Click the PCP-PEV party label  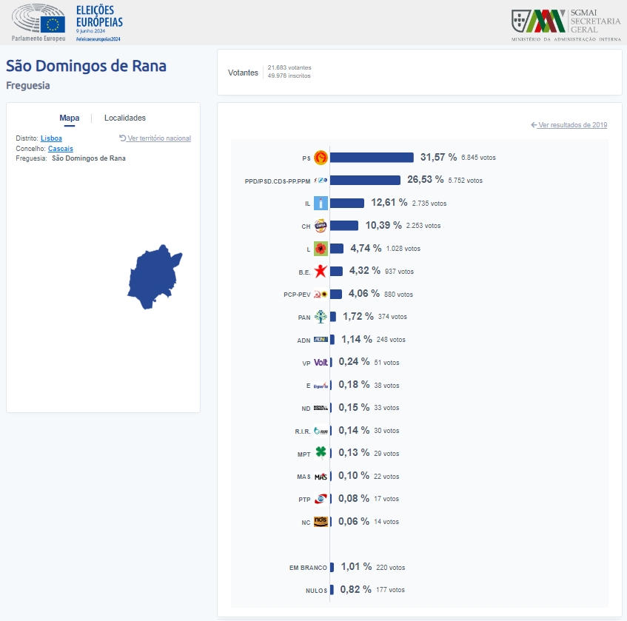(x=297, y=295)
